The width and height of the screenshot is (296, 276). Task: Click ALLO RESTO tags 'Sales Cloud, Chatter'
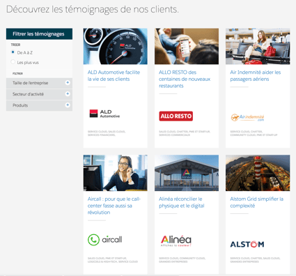click(185, 133)
